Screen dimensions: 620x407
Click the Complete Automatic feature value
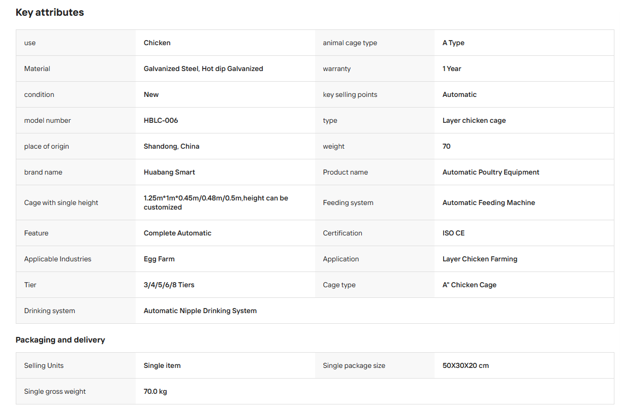(177, 233)
